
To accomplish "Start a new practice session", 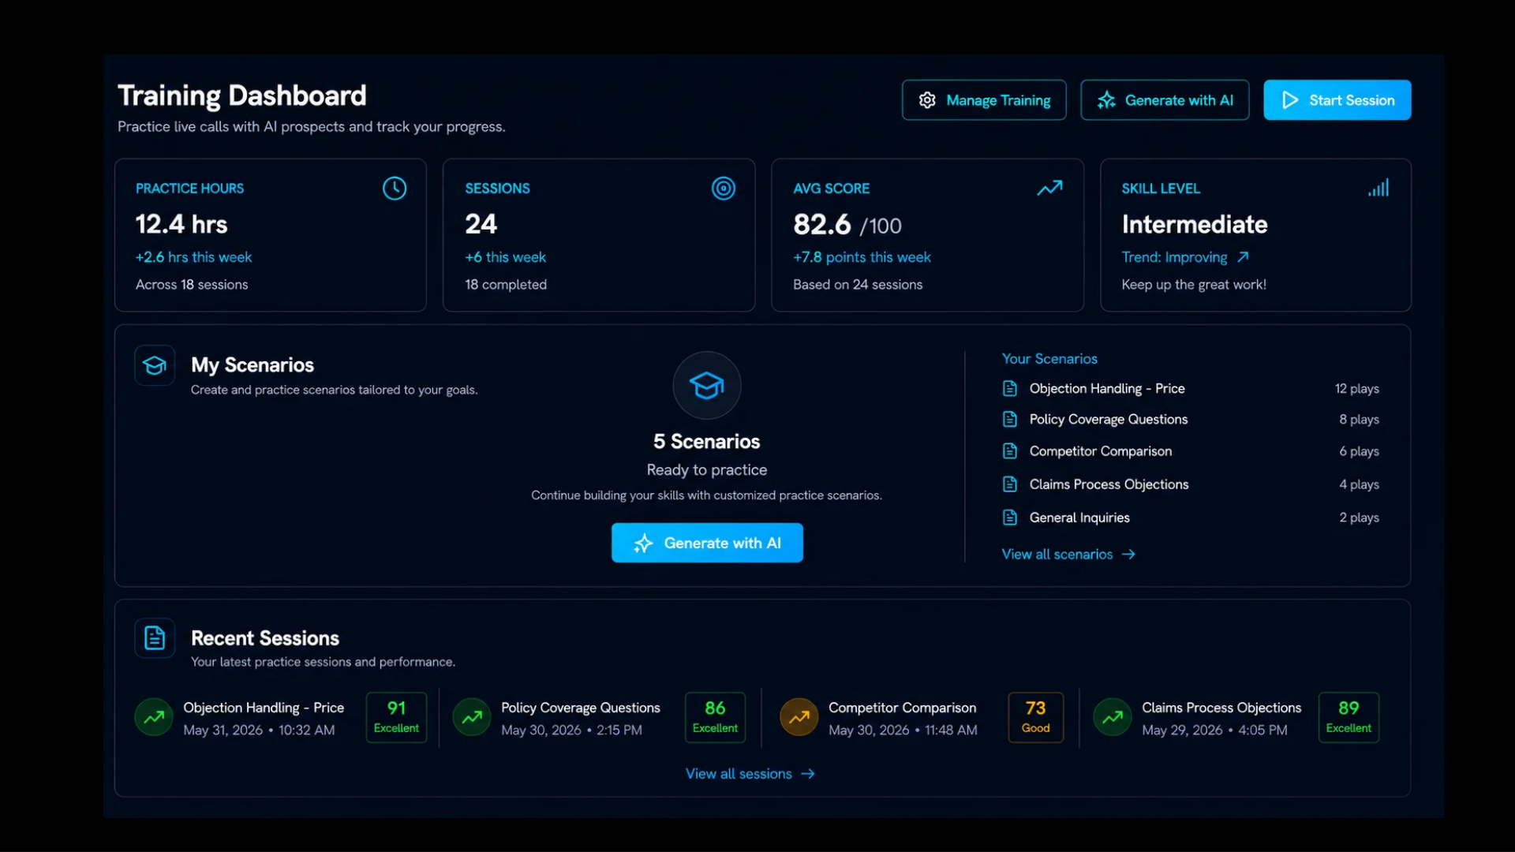I will pyautogui.click(x=1337, y=100).
